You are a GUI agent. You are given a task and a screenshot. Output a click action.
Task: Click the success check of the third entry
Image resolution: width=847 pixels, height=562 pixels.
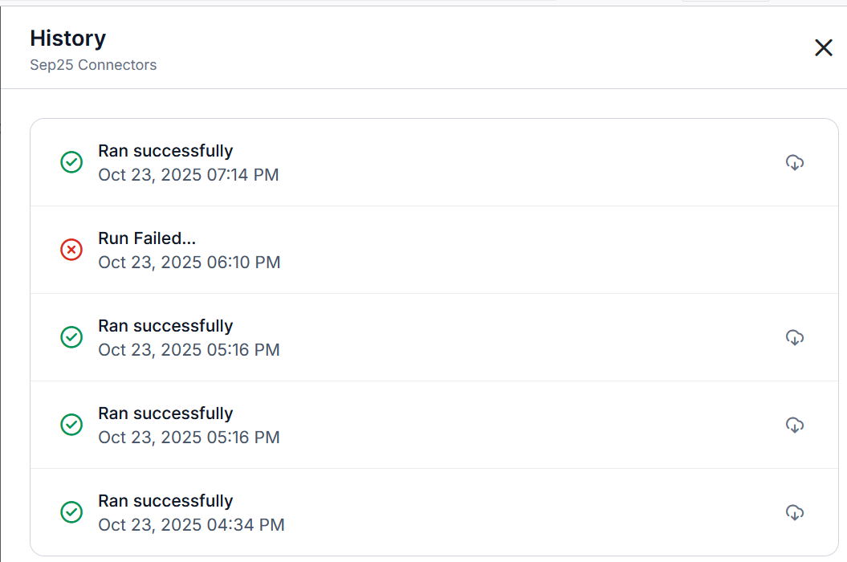pyautogui.click(x=71, y=337)
